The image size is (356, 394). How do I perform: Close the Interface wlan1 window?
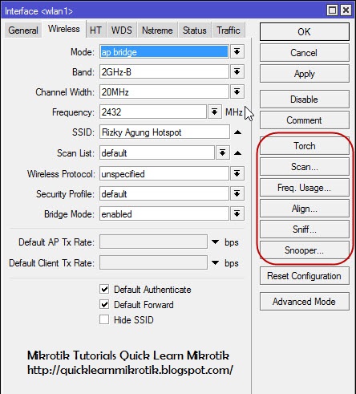[346, 10]
